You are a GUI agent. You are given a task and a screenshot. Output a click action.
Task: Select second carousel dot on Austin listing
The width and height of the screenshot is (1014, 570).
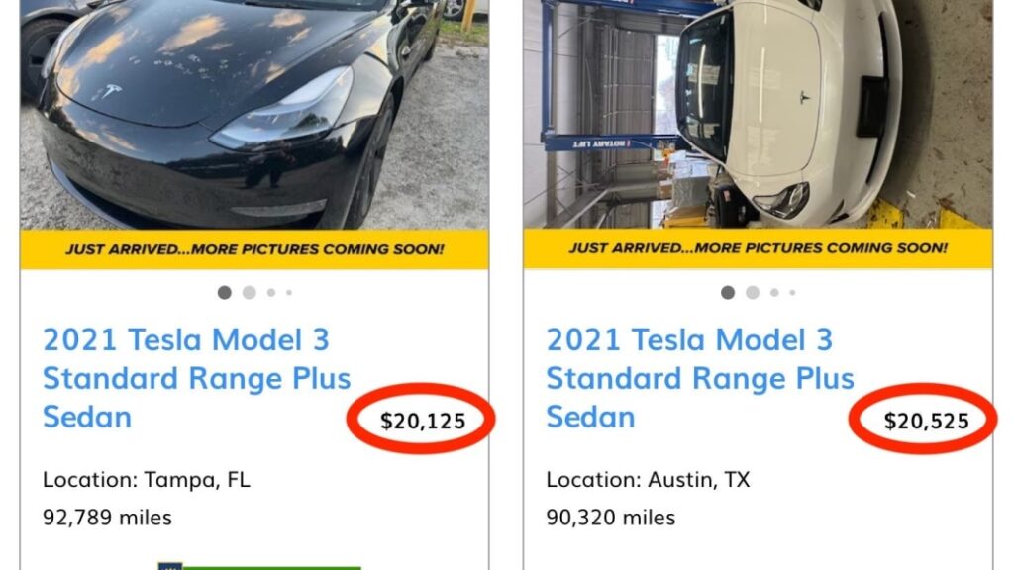[753, 293]
